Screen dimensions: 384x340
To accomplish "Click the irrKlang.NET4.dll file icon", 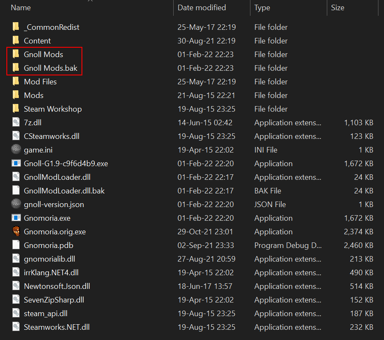I will 16,272.
